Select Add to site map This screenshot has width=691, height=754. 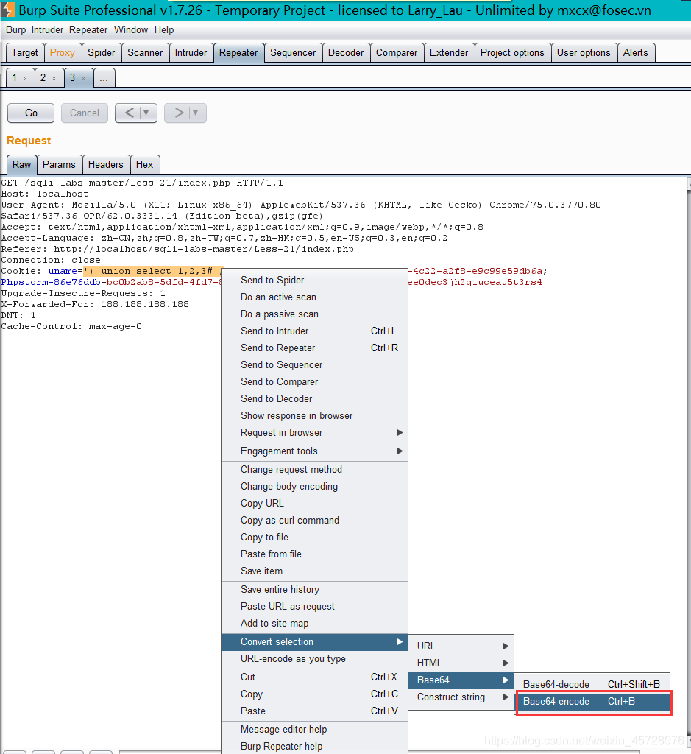coord(314,623)
